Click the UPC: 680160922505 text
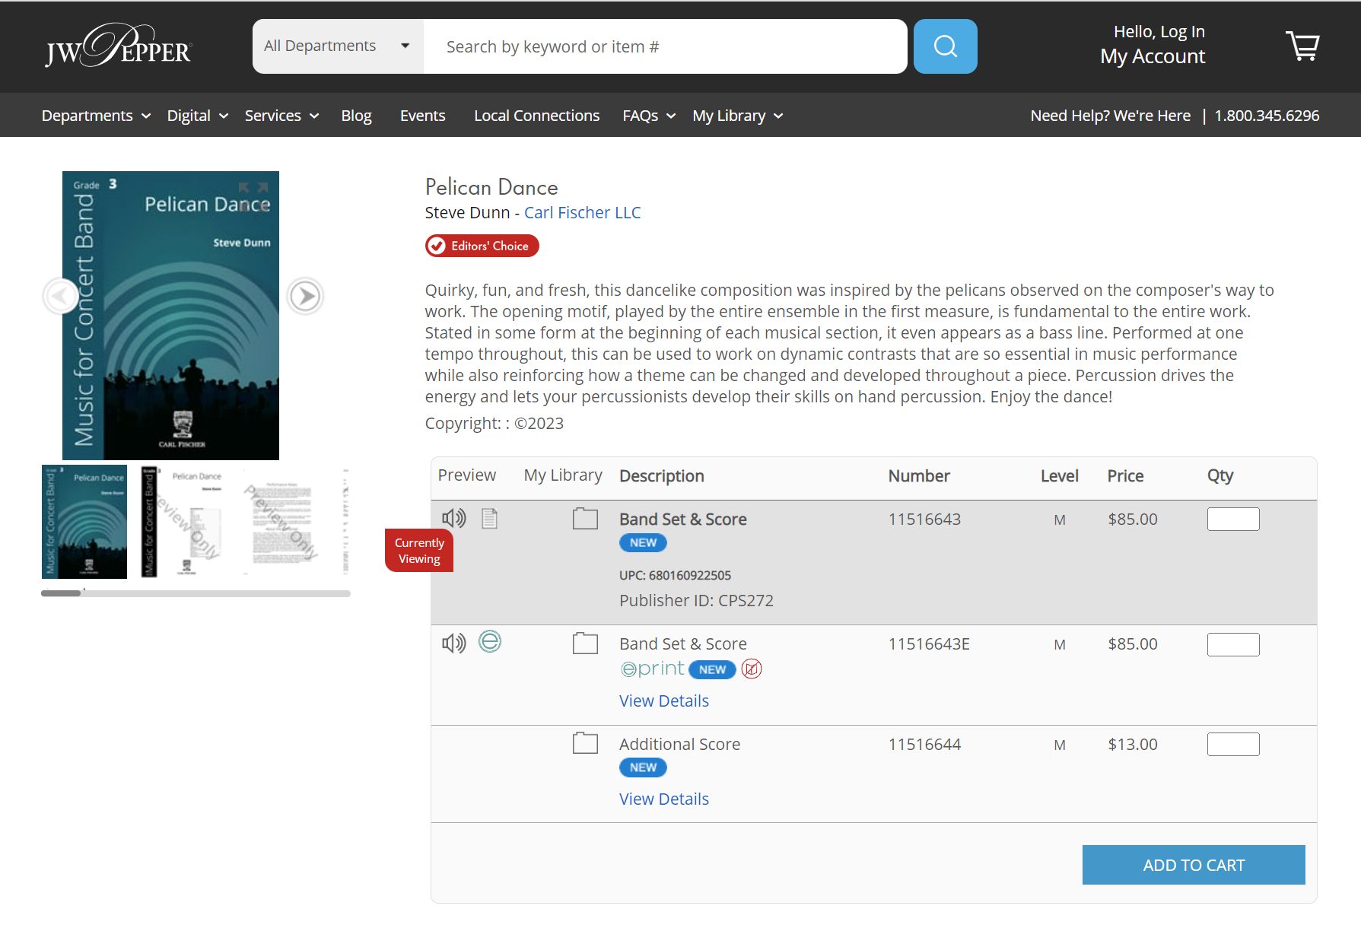The image size is (1361, 947). click(x=675, y=576)
